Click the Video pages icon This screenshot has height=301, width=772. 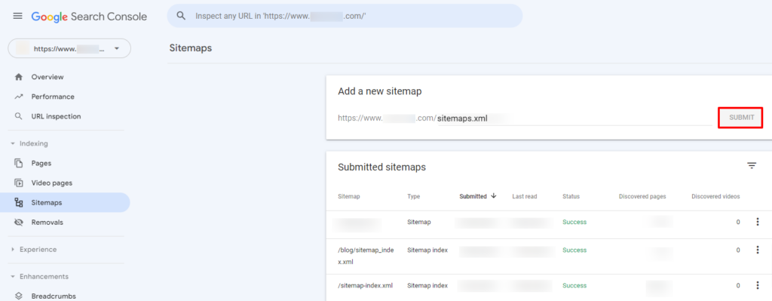[x=19, y=183]
